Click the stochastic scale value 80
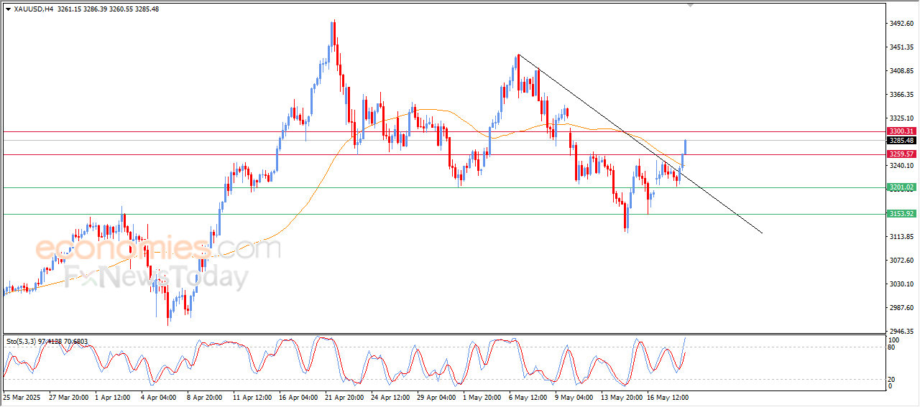Image resolution: width=920 pixels, height=407 pixels. click(x=893, y=347)
